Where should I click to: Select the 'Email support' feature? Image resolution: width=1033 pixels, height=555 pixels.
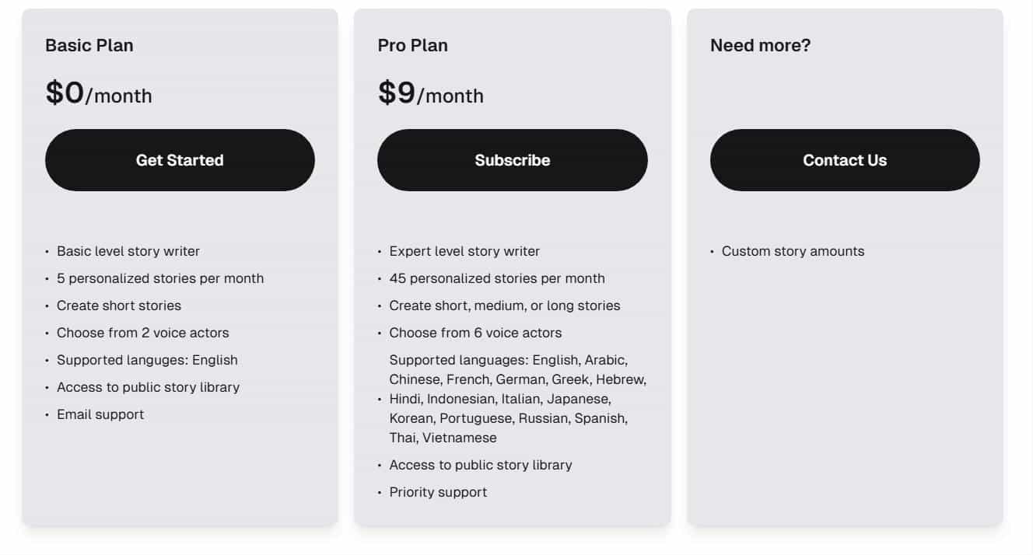tap(100, 414)
